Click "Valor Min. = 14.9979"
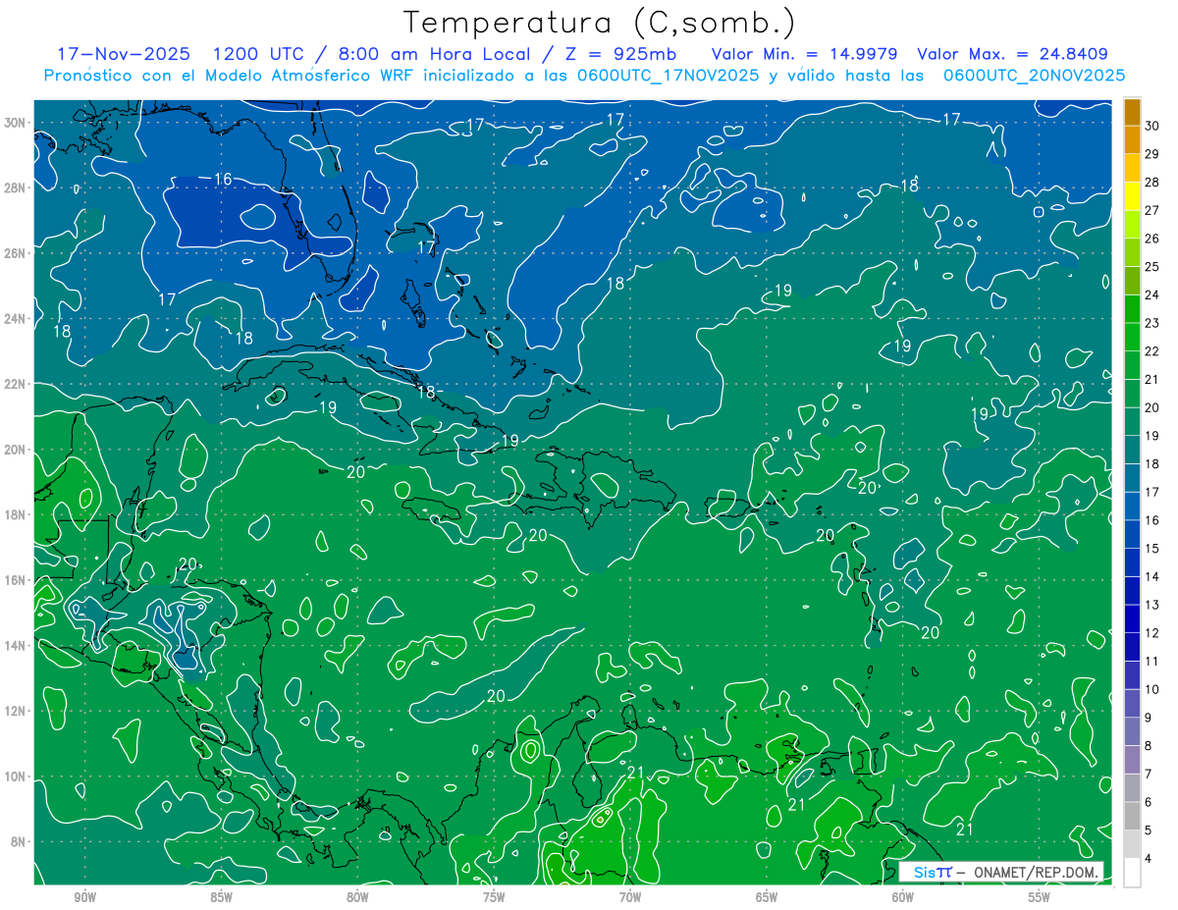The height and width of the screenshot is (910, 1178). pyautogui.click(x=804, y=54)
